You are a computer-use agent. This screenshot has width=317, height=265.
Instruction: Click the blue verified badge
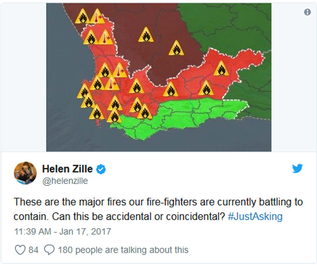tap(101, 169)
